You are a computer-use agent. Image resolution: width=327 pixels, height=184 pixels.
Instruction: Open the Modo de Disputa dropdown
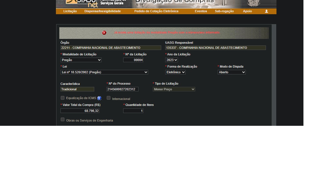232,72
